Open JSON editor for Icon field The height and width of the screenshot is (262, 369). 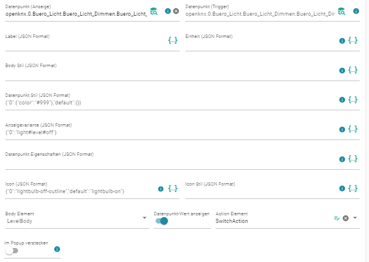pyautogui.click(x=173, y=188)
